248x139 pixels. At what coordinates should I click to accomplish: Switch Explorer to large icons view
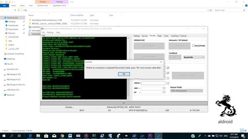point(245,131)
